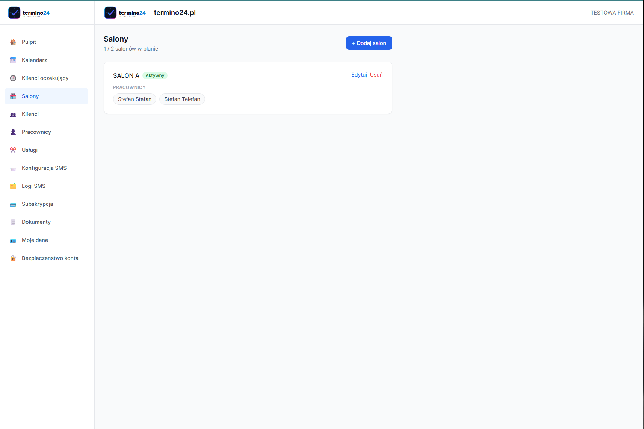Go to Klienci oczekujący
The height and width of the screenshot is (429, 644).
(46, 78)
